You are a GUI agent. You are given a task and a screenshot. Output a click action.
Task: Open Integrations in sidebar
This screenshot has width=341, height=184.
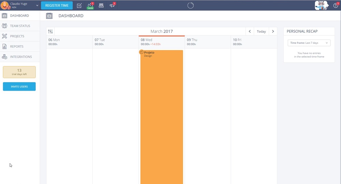[x=21, y=57]
